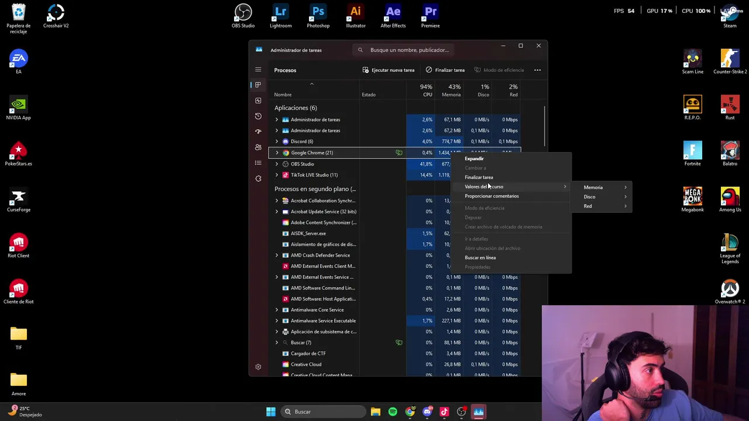The width and height of the screenshot is (749, 421).
Task: Select the EA desktop icon
Action: click(x=18, y=62)
